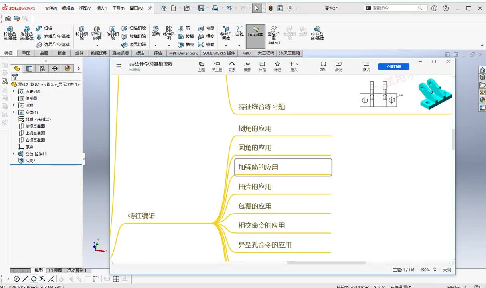Viewport: 486px width, 288px height.
Task: Click the 镜向 mirror feature tool
Action: coord(206,45)
